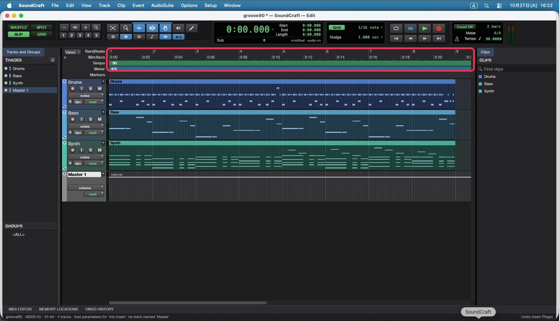Screen dimensions: 559x321
Task: Open Drums track view selector 'notes'
Action: pos(86,96)
